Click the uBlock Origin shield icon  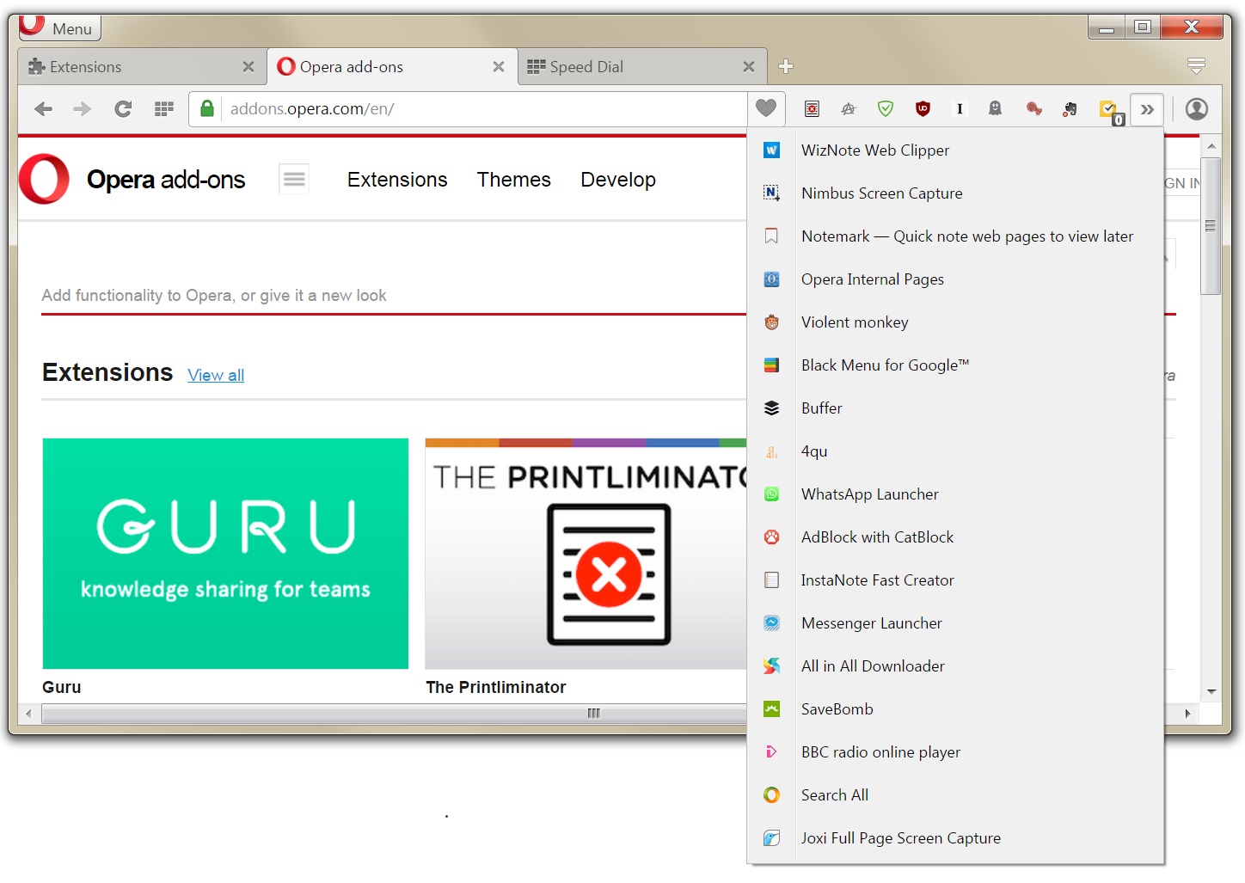coord(923,108)
